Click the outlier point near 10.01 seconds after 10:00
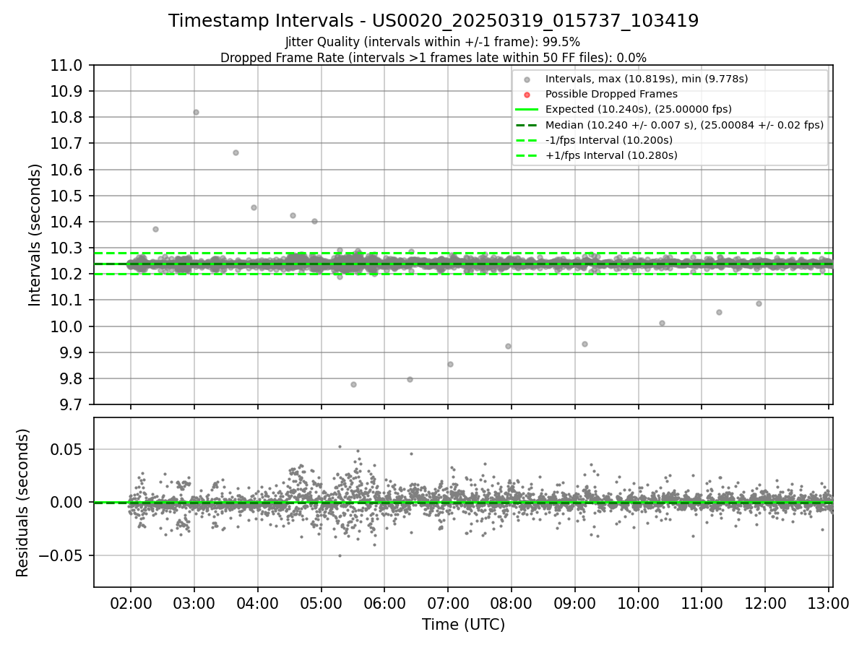The image size is (867, 650). [662, 323]
